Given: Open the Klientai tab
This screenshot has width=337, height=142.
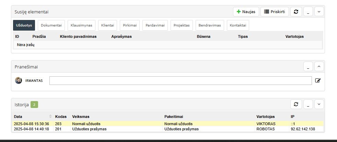Looking at the screenshot, I should coord(108,25).
